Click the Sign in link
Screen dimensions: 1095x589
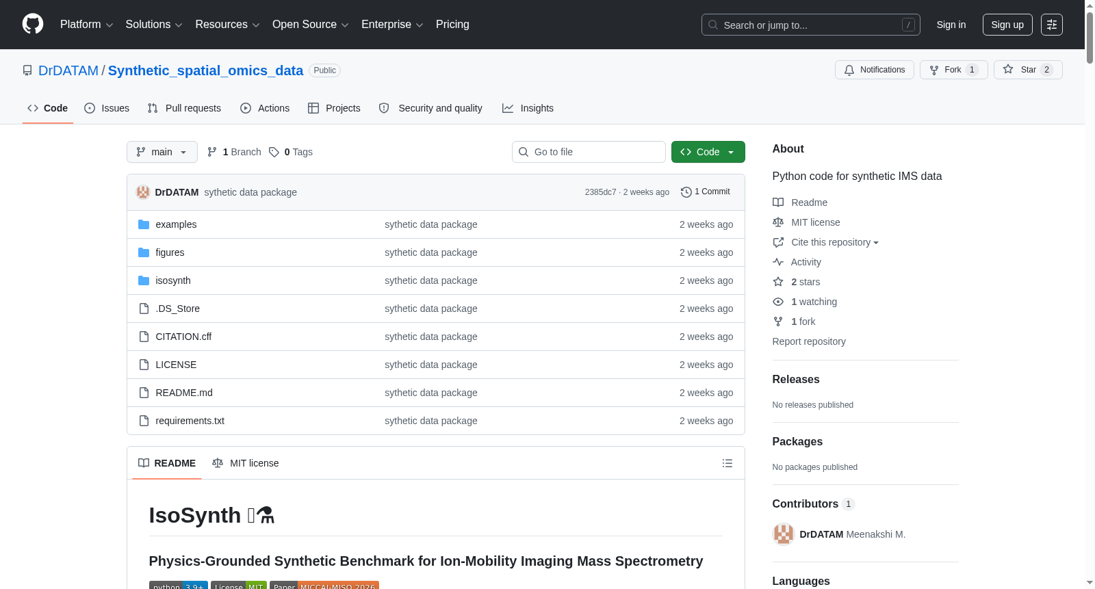tap(951, 25)
